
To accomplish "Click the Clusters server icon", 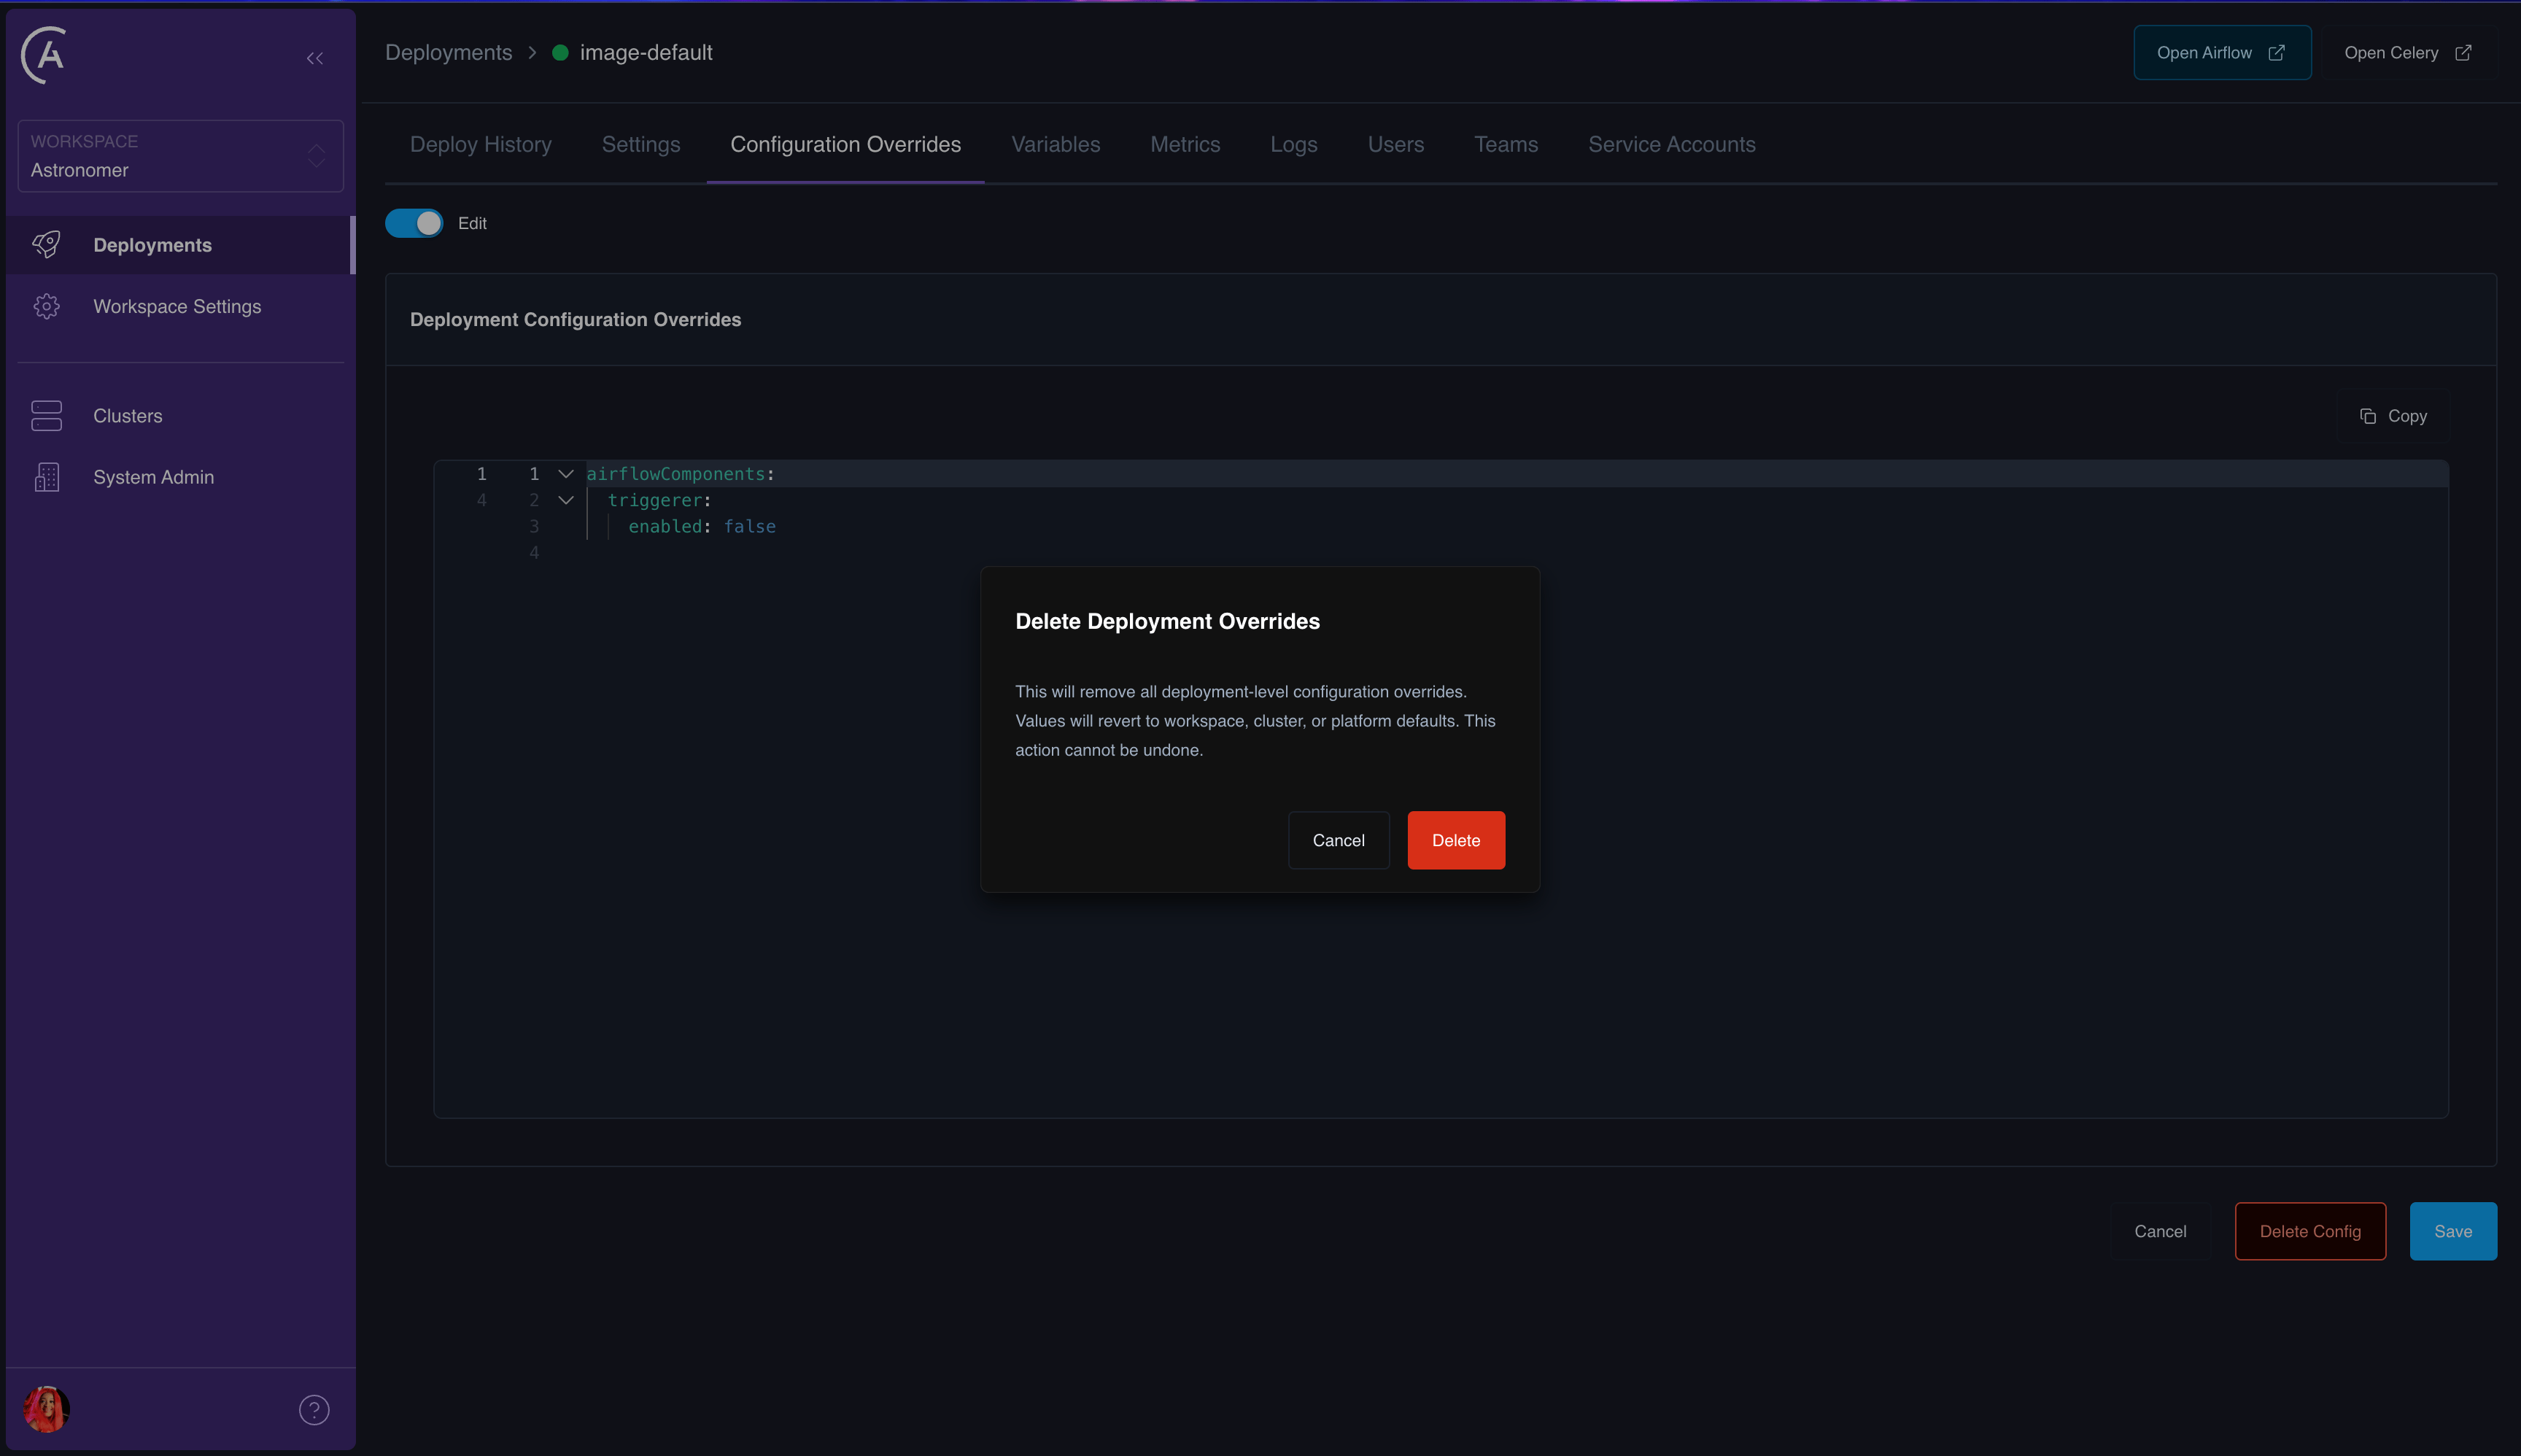I will pyautogui.click(x=46, y=415).
